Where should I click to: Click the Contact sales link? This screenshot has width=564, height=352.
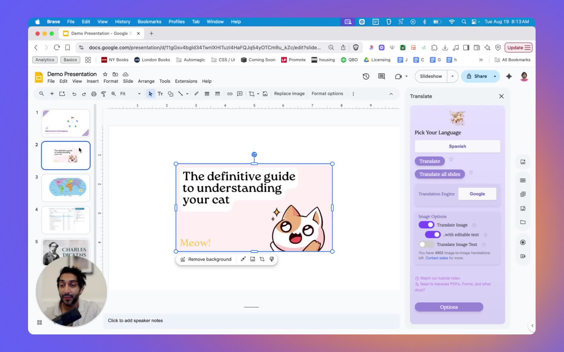point(436,258)
